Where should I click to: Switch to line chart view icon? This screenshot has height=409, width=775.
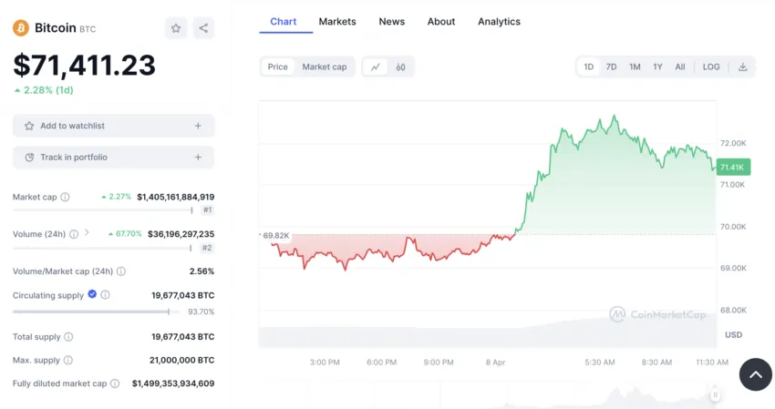click(x=376, y=66)
